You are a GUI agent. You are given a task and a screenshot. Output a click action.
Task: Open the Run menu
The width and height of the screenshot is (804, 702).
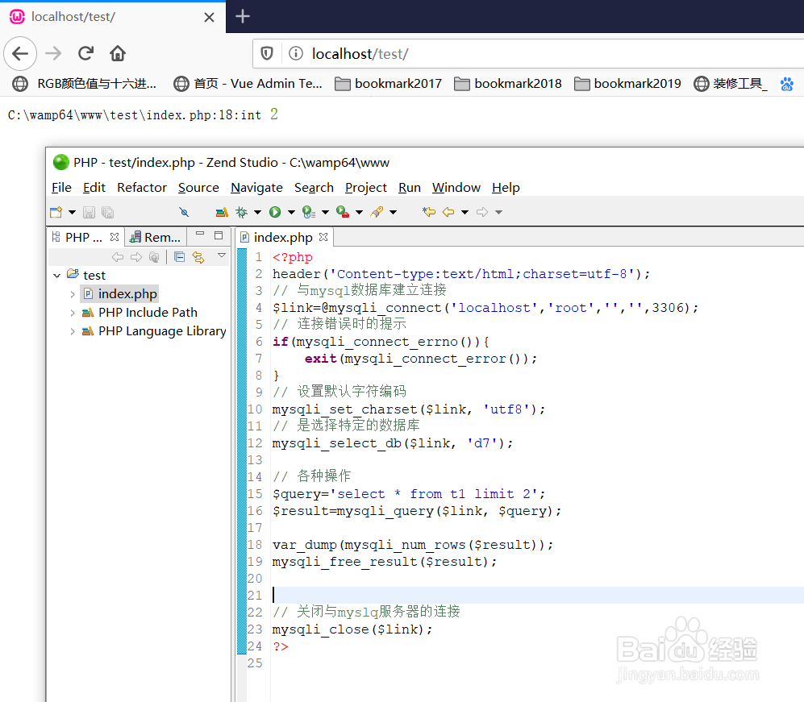click(409, 188)
